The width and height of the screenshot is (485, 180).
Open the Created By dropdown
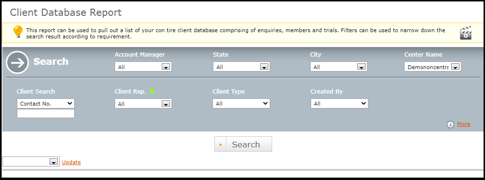[x=340, y=104]
